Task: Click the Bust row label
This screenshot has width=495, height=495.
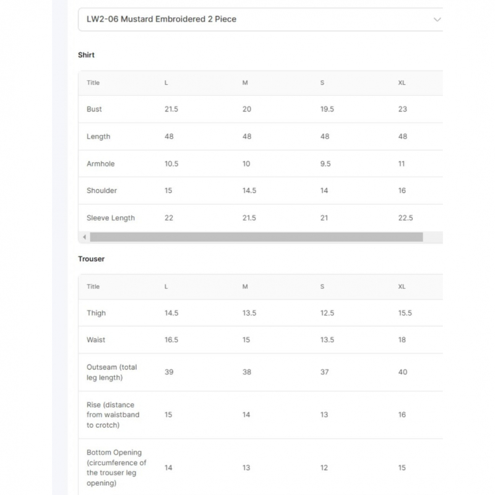Action: click(94, 109)
